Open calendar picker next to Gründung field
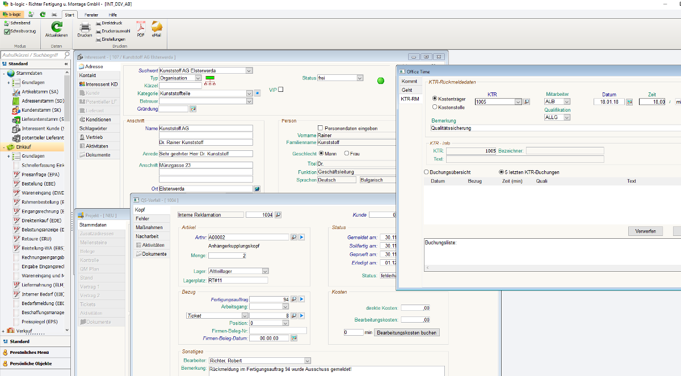 click(x=192, y=108)
